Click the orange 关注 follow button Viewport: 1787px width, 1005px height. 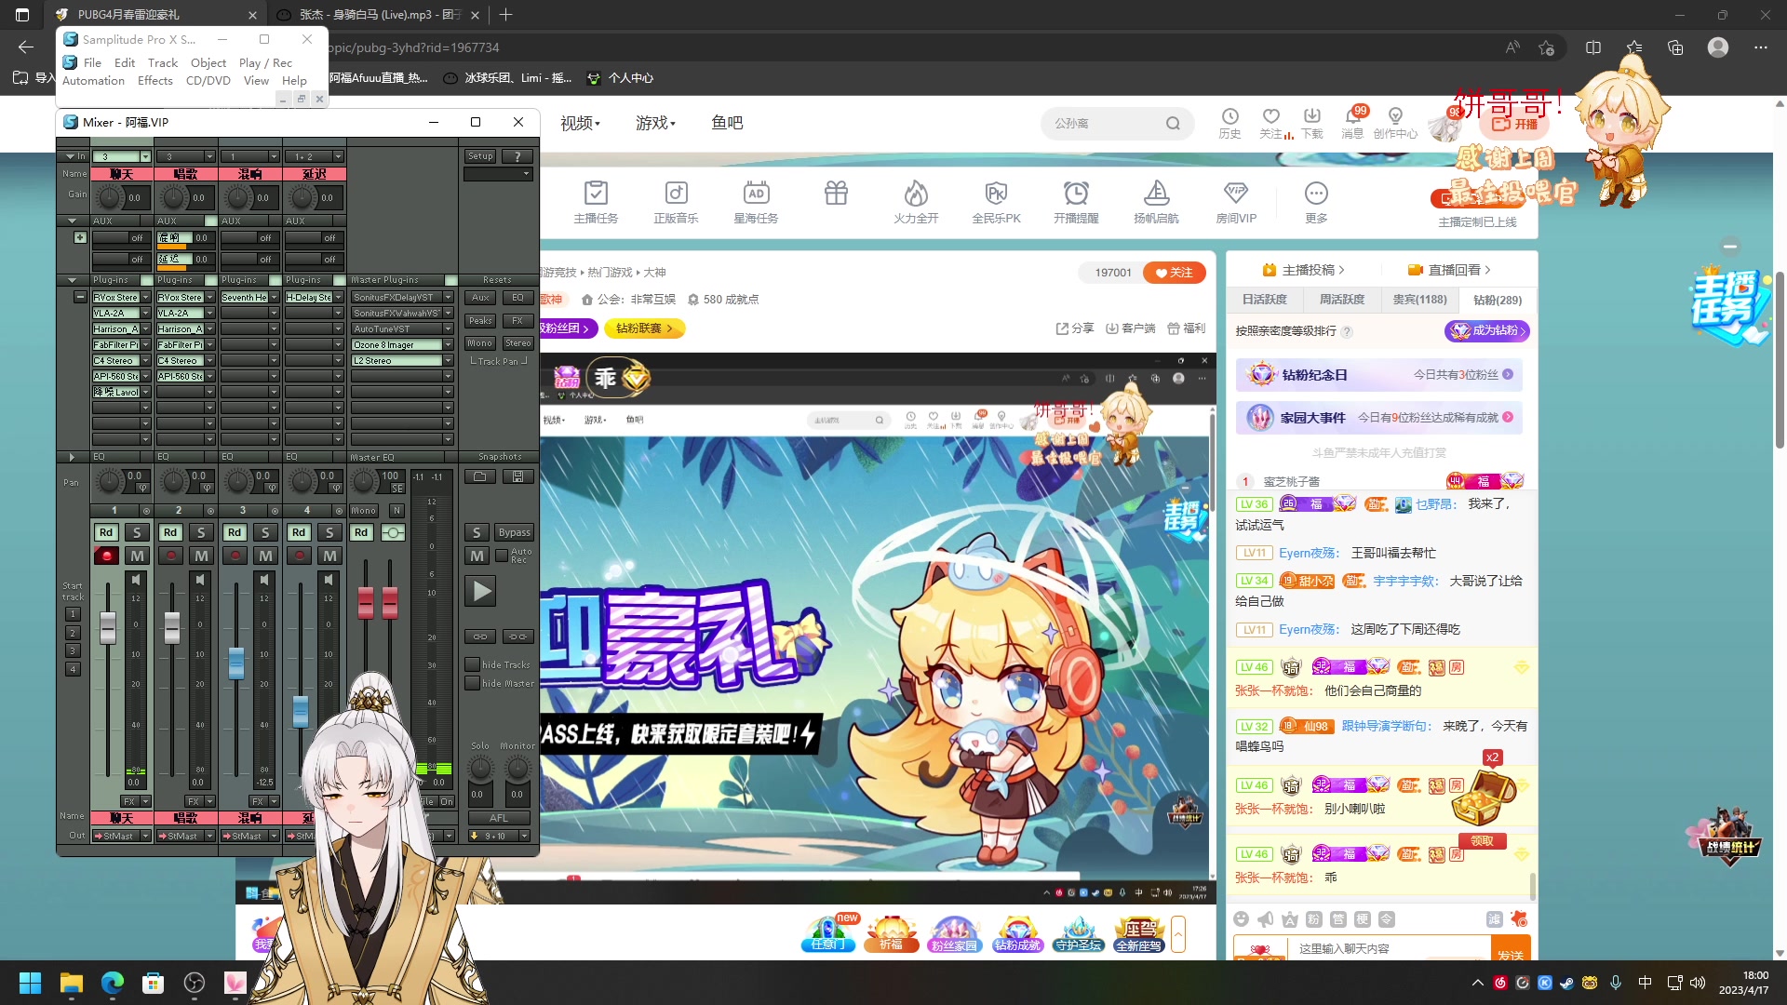[1174, 273]
